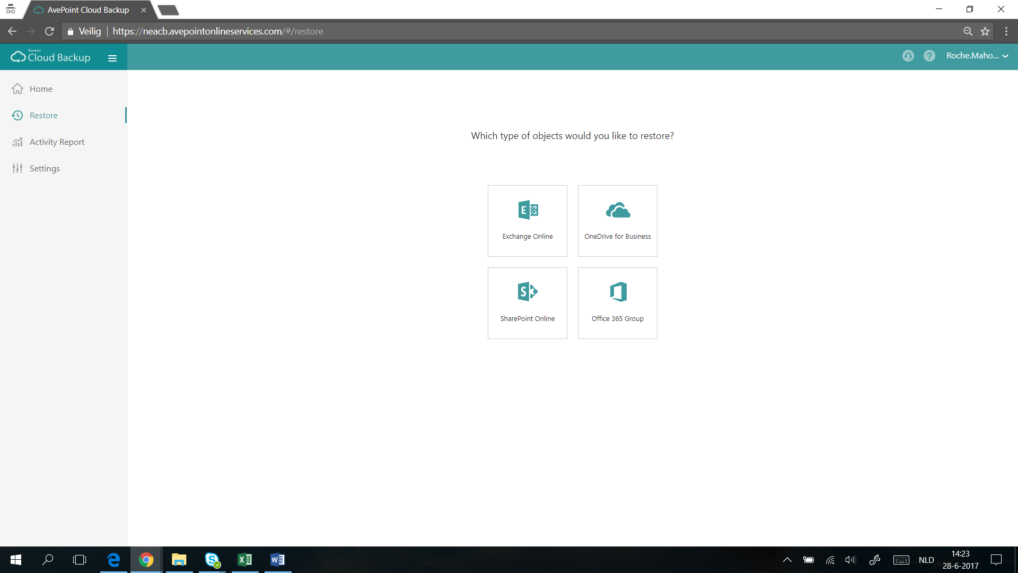
Task: Open the Exchange Online restore tile
Action: (x=528, y=221)
